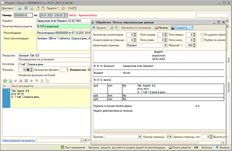
Task: Click the Печать printer button
Action: [x=161, y=28]
